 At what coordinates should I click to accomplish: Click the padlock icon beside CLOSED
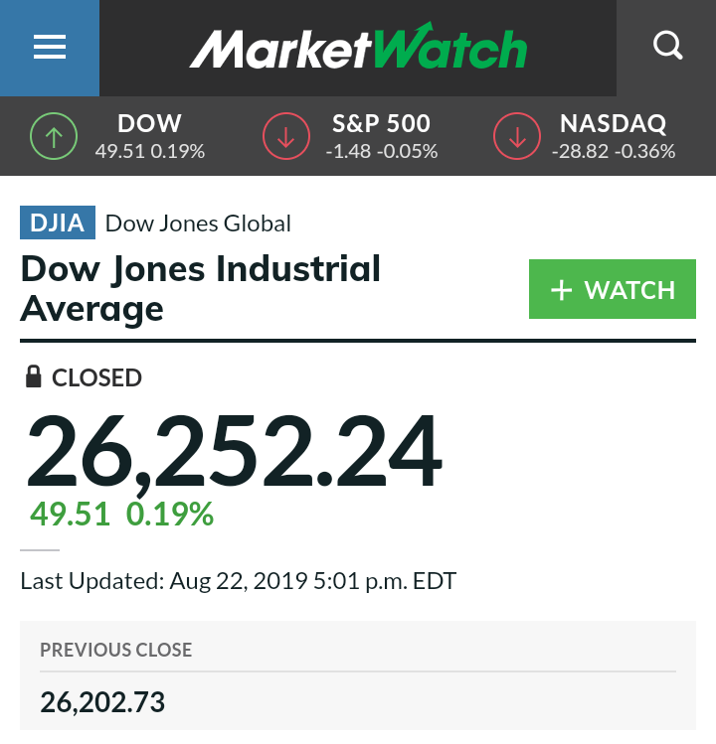point(33,376)
